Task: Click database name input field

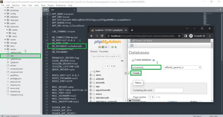Action: click(146, 67)
